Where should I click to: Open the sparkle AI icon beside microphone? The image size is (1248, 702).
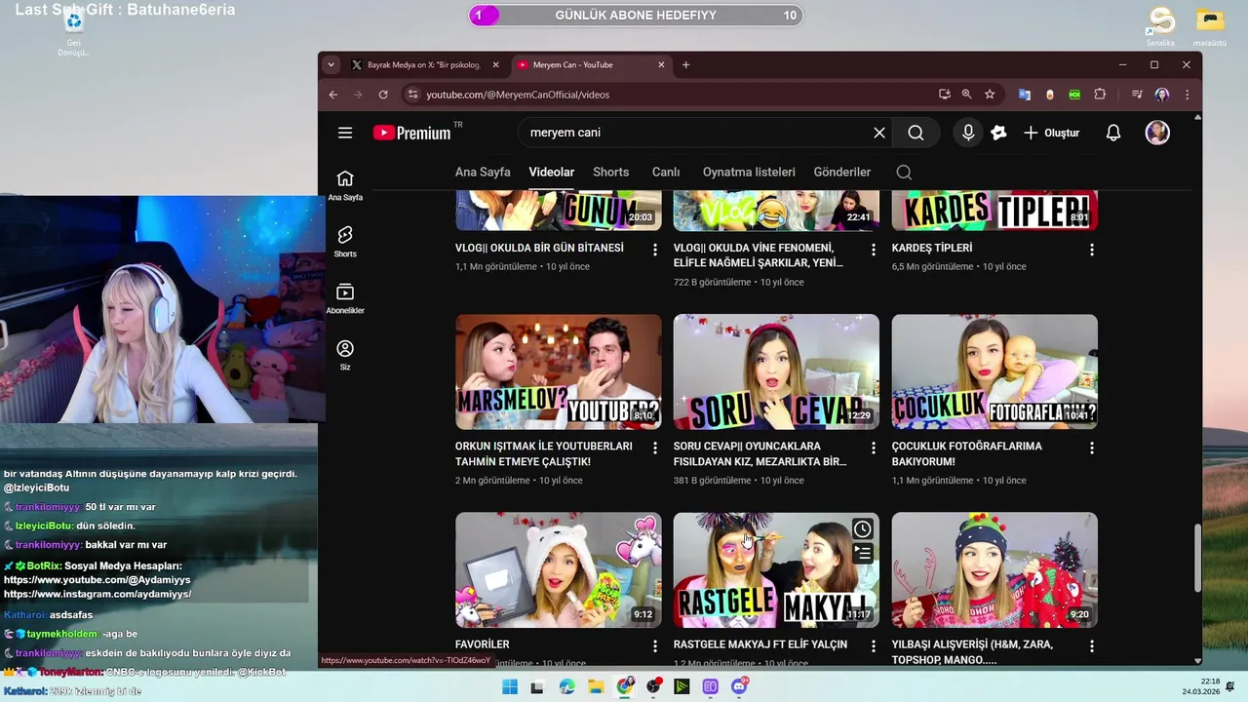click(x=998, y=133)
